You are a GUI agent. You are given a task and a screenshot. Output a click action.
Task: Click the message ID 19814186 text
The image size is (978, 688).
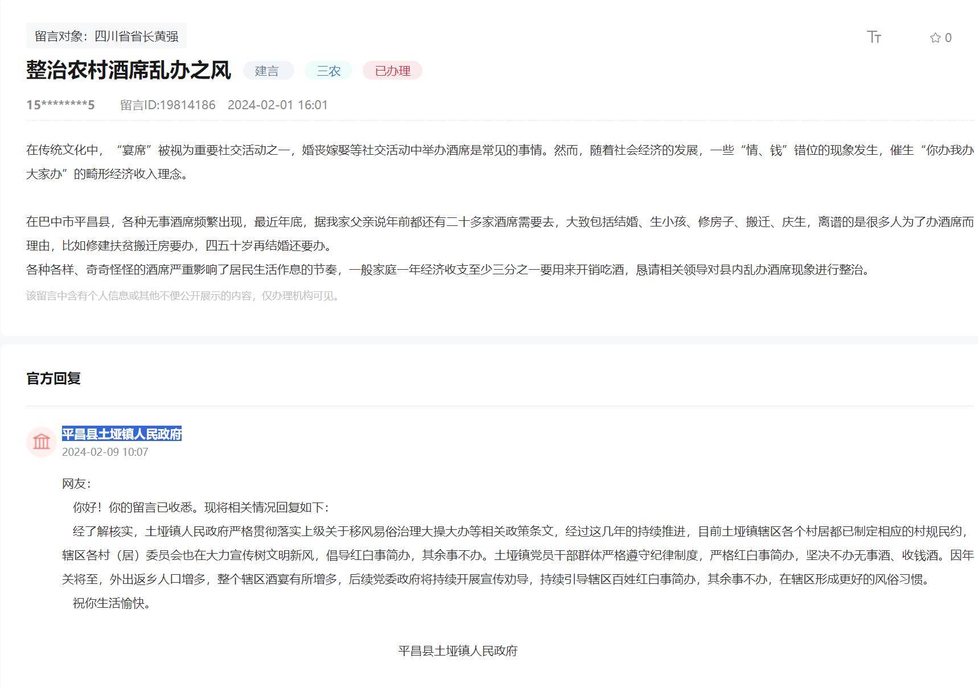(x=168, y=105)
